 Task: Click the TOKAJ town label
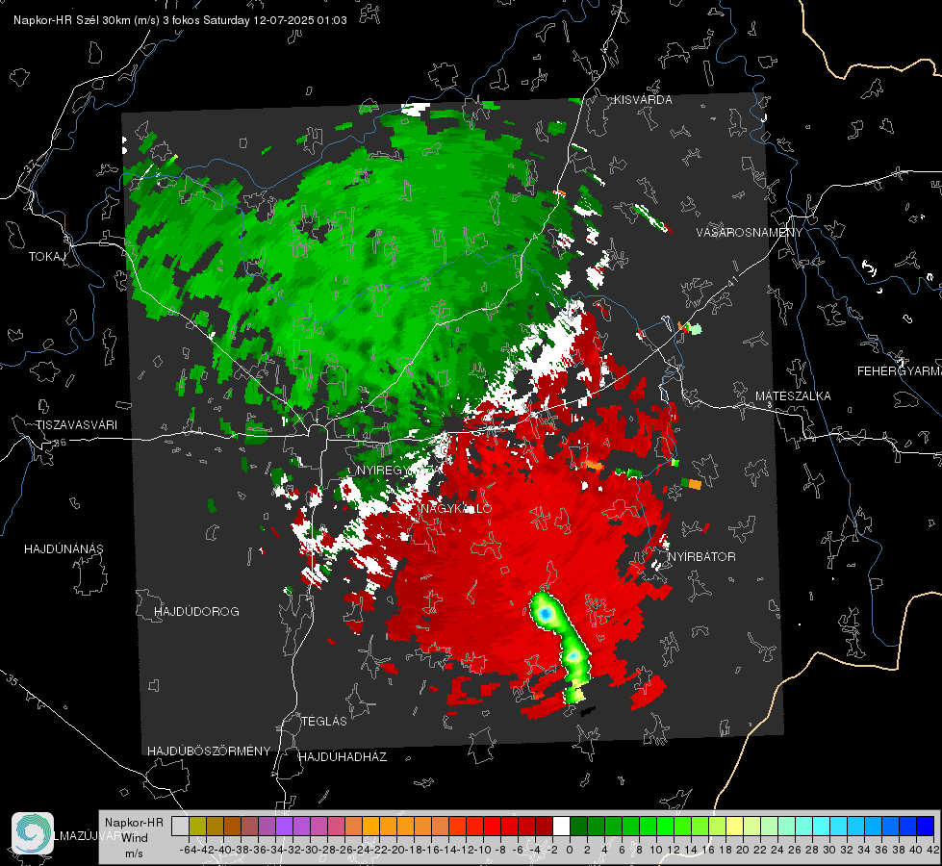click(47, 257)
